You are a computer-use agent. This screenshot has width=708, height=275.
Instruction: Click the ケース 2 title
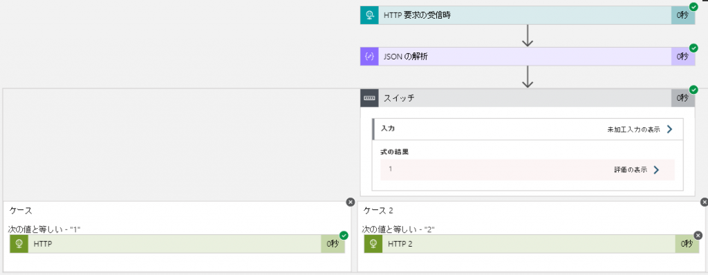click(x=378, y=211)
